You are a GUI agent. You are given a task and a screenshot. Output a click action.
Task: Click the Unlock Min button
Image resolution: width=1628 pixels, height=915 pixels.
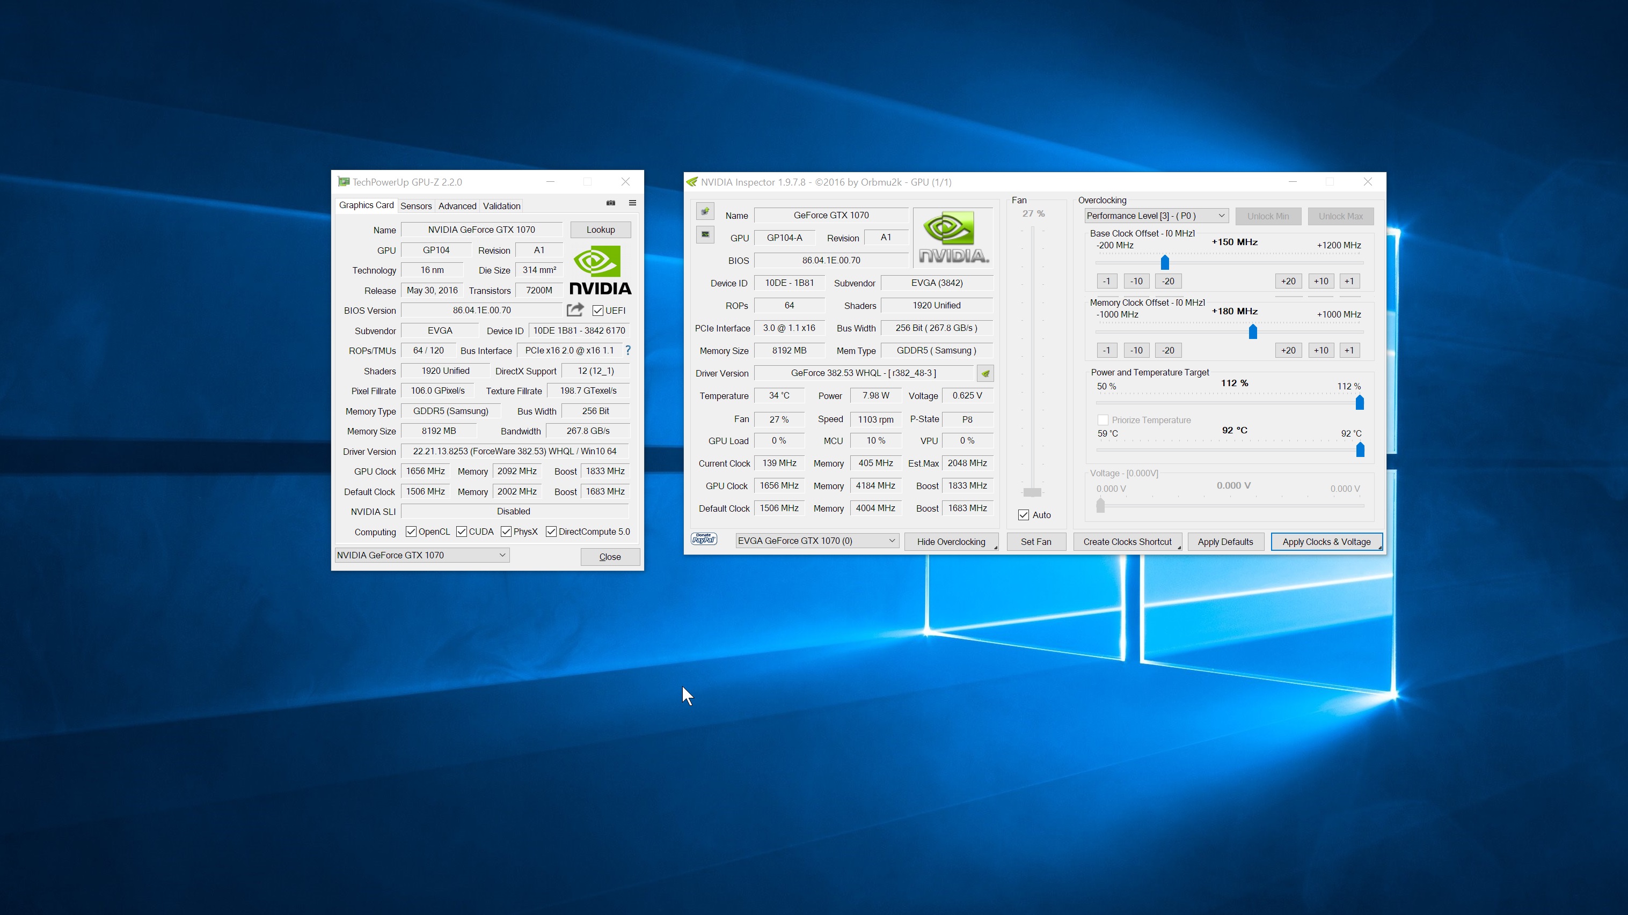tap(1268, 216)
